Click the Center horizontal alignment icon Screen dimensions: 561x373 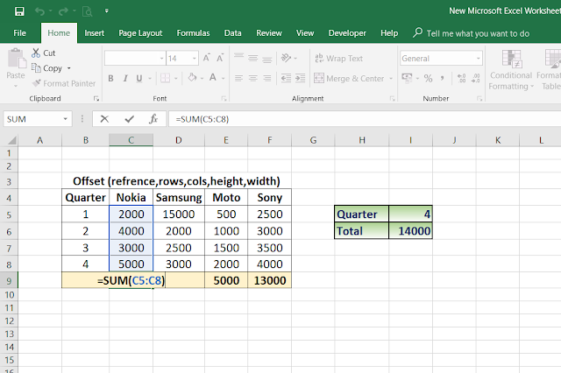point(253,78)
